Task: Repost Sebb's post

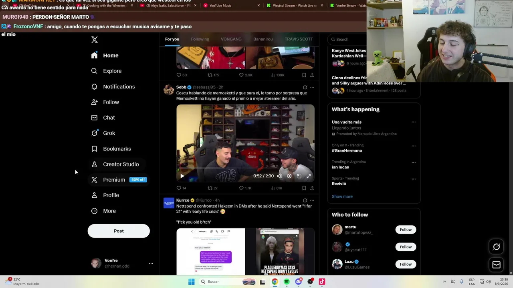Action: pyautogui.click(x=210, y=188)
